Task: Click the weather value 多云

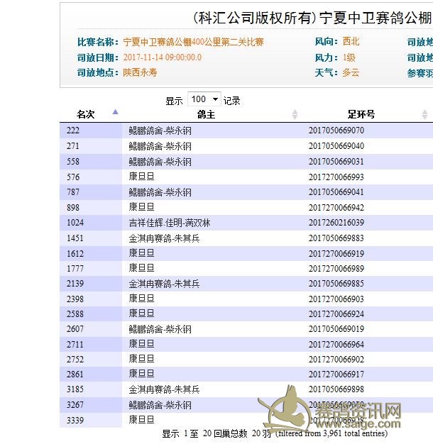Action: pos(351,72)
